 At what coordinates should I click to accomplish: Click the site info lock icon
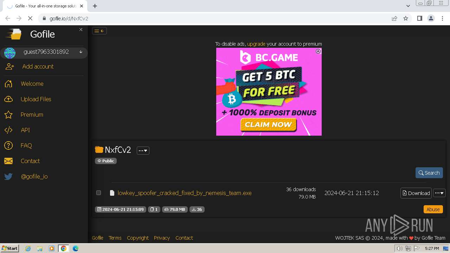tap(44, 18)
